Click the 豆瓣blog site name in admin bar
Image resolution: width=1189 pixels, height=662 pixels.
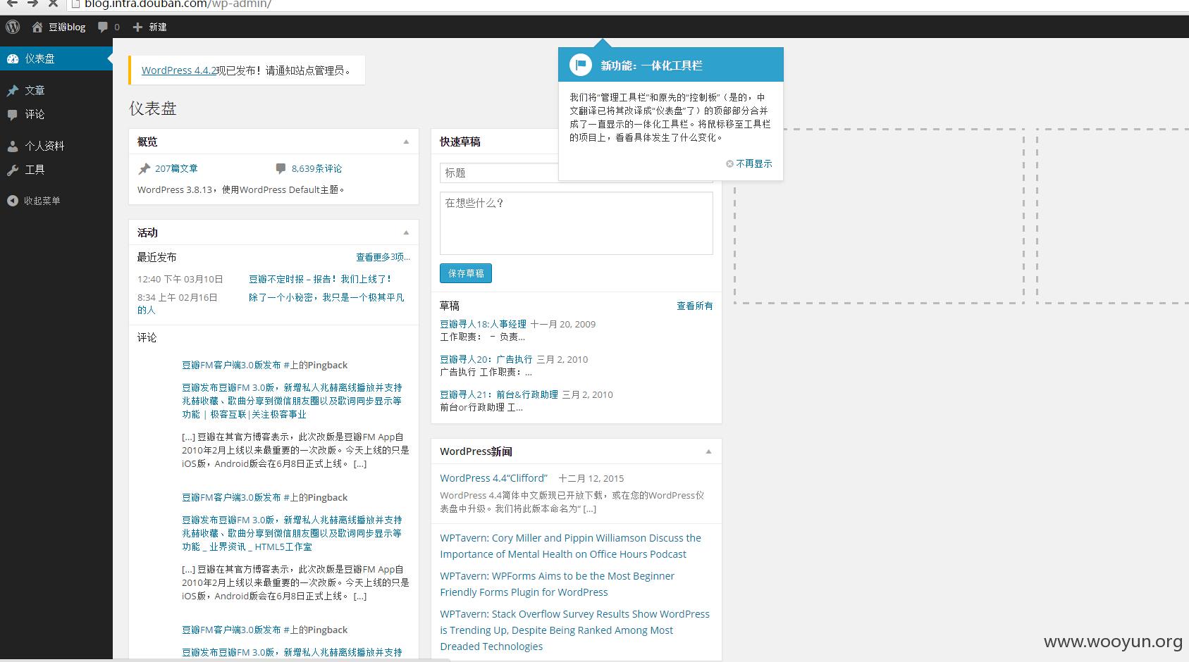67,27
